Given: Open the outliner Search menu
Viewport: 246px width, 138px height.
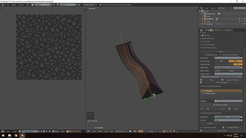Looking at the screenshot, I should tap(213, 8).
